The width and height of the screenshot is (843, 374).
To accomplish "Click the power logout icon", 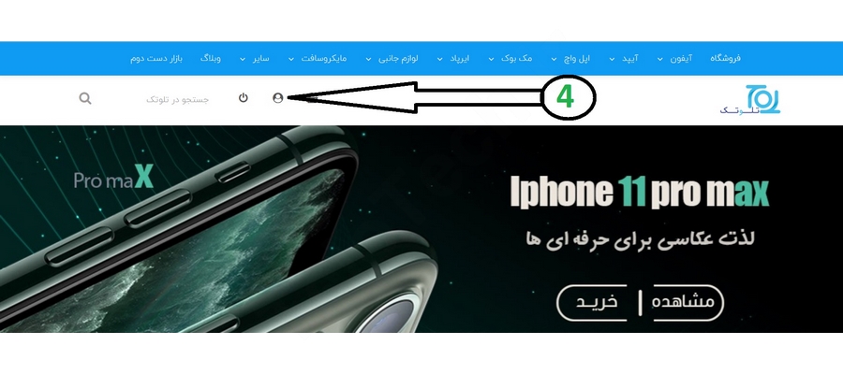I will [243, 97].
